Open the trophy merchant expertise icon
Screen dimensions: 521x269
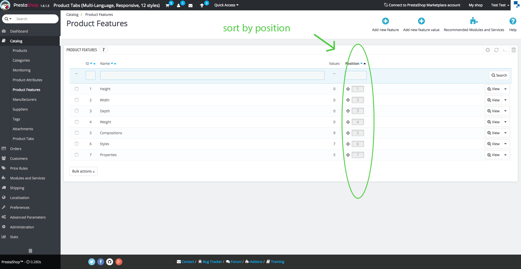(202, 5)
